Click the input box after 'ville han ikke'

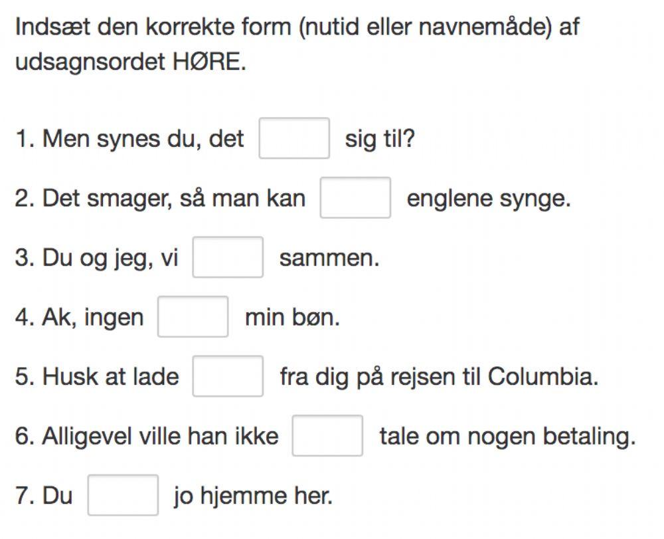[x=327, y=436]
